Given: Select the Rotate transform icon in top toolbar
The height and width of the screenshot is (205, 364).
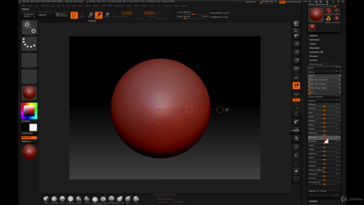Looking at the screenshot, I should click(x=107, y=15).
